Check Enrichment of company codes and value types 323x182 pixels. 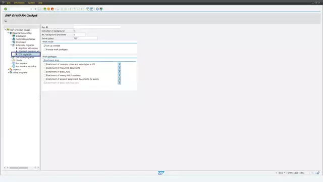(45, 64)
